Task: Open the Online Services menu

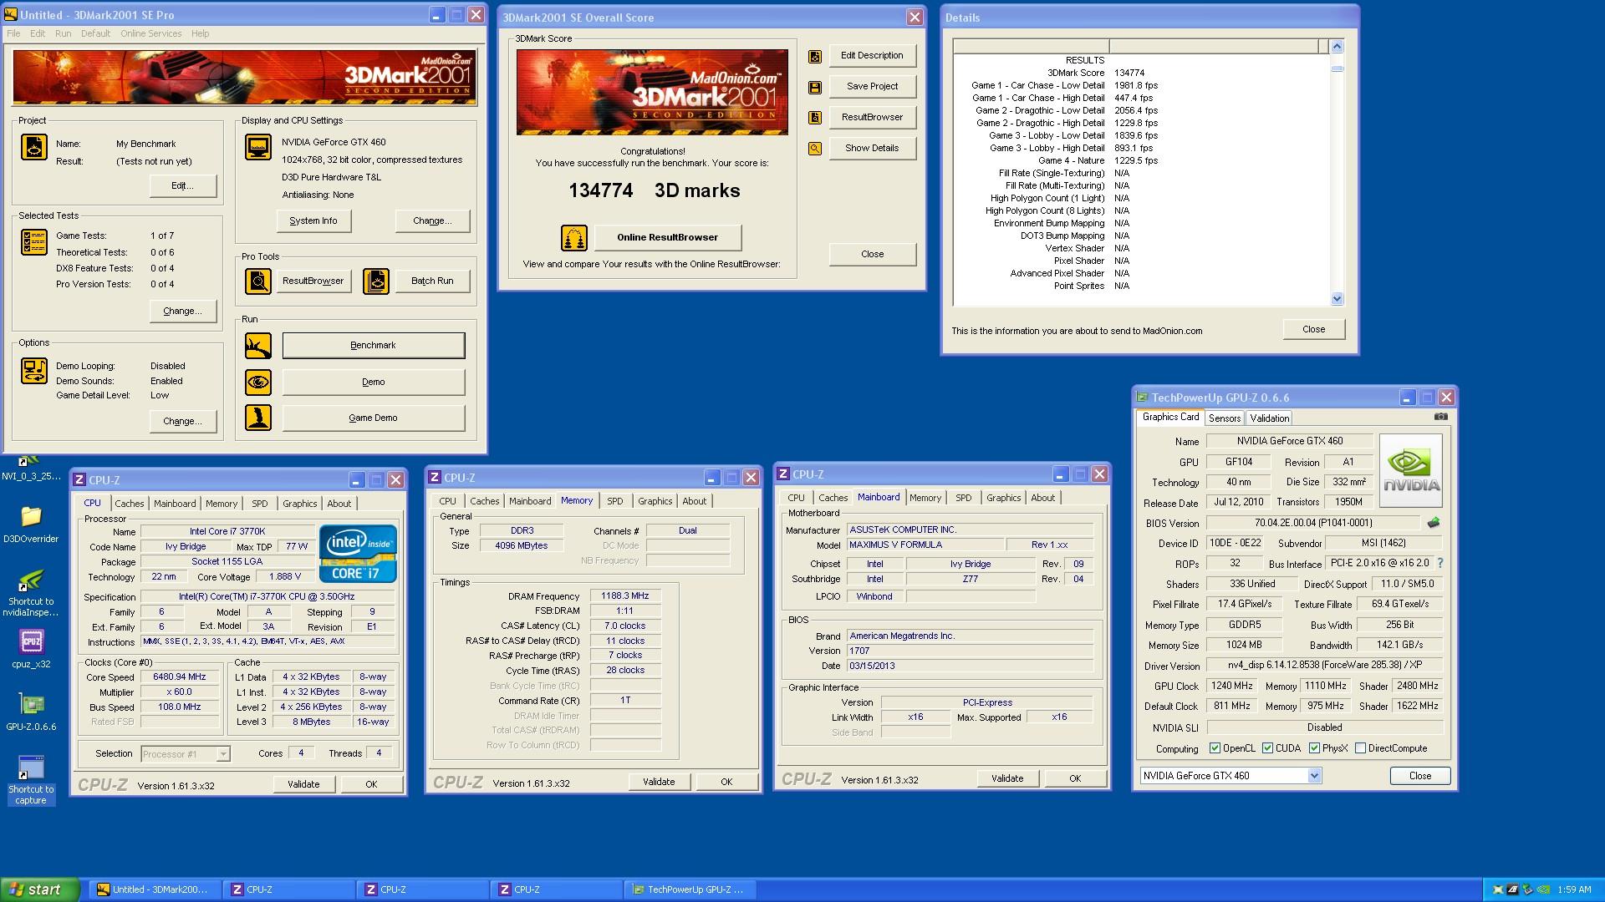Action: [x=150, y=33]
